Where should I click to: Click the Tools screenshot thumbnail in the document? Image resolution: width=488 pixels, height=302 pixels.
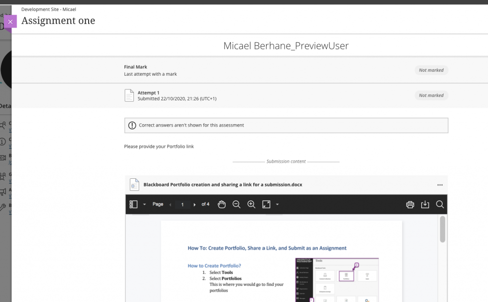[x=337, y=280]
